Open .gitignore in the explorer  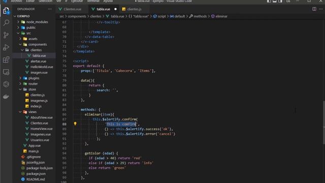pyautogui.click(x=34, y=157)
